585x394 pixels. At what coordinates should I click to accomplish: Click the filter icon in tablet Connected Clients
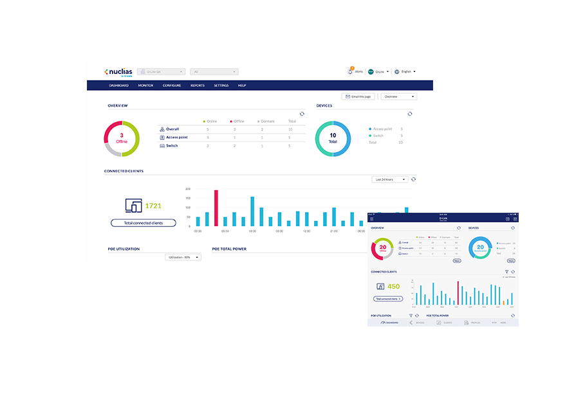[505, 272]
